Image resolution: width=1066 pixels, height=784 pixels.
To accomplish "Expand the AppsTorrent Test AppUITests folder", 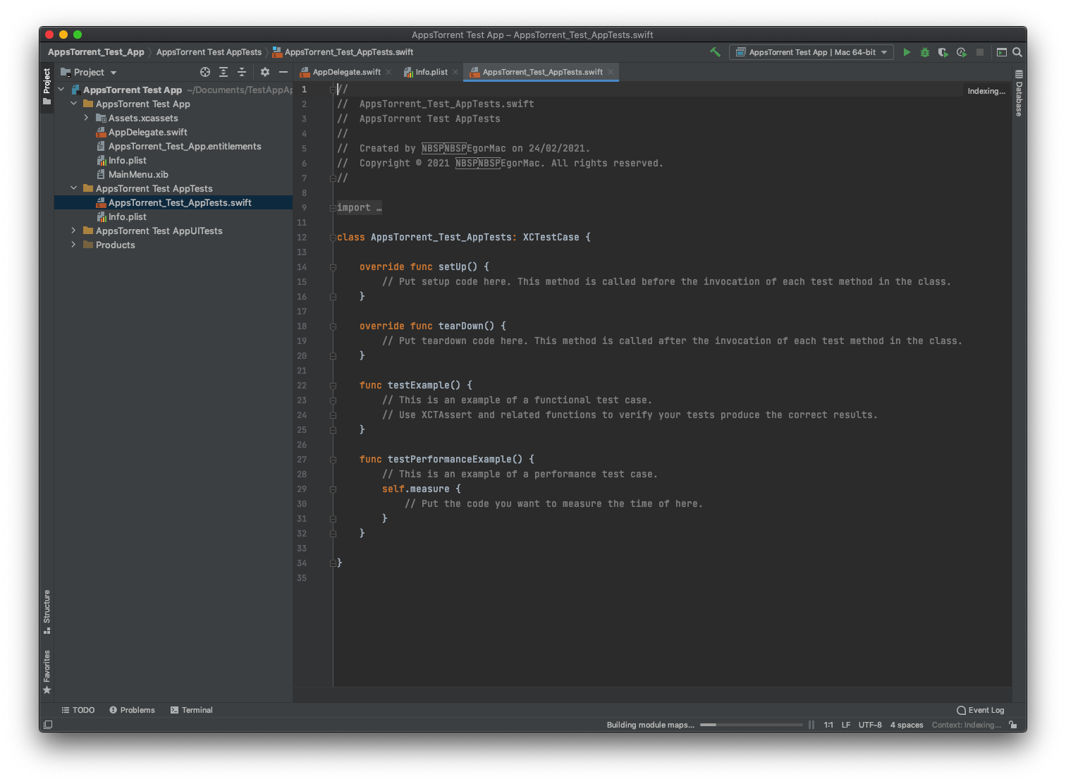I will (73, 231).
